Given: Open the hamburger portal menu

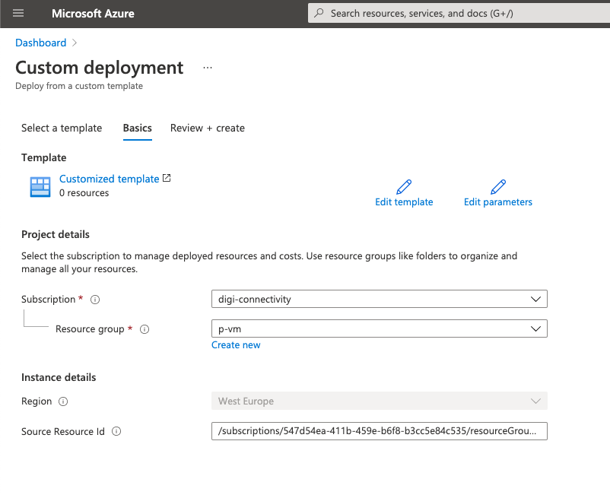Looking at the screenshot, I should pyautogui.click(x=18, y=13).
